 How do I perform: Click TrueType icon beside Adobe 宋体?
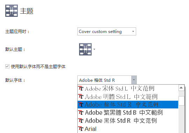tap(81, 88)
